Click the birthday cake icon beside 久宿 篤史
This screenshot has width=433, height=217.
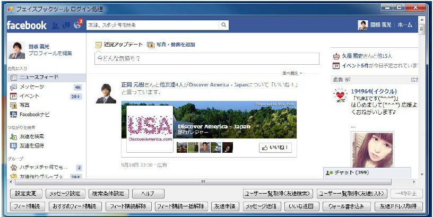tap(336, 56)
